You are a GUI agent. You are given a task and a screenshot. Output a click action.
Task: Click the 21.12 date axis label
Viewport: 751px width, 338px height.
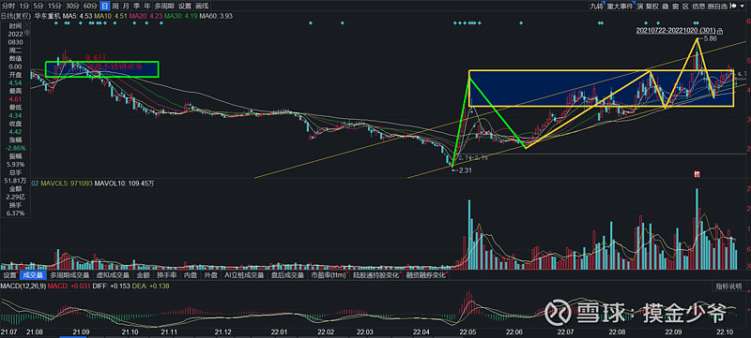222,331
